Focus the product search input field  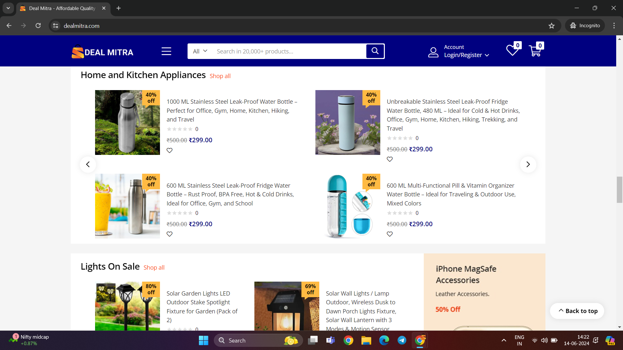pyautogui.click(x=289, y=51)
